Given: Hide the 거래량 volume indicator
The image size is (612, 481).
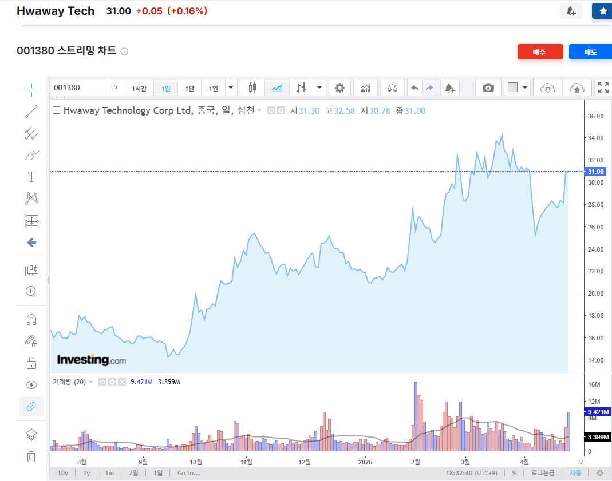Looking at the screenshot, I should 102,382.
